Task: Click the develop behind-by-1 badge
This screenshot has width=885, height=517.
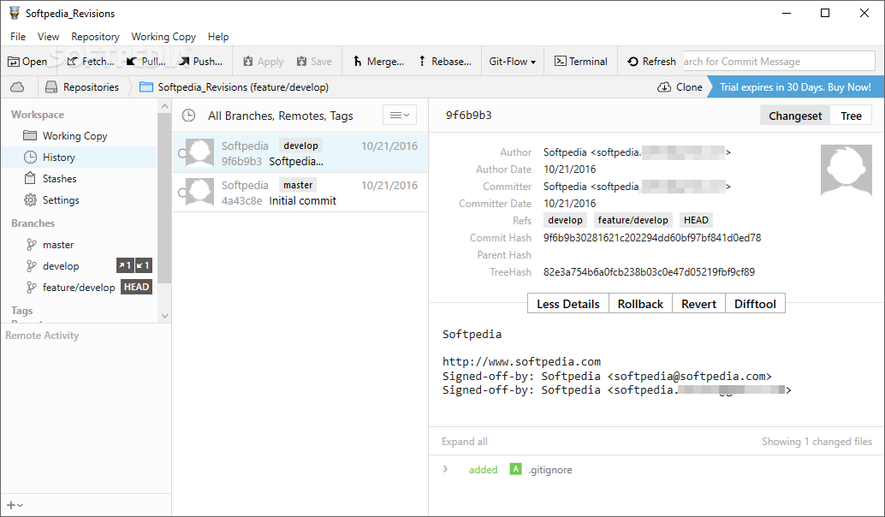Action: click(x=143, y=265)
